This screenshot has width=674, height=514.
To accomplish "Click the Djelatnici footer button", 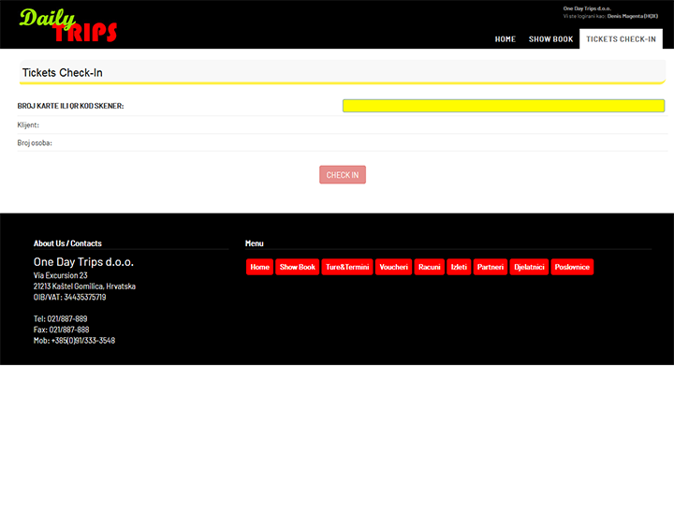I will pyautogui.click(x=529, y=267).
